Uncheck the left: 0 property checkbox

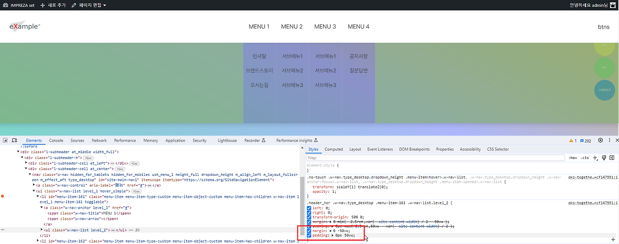309,208
